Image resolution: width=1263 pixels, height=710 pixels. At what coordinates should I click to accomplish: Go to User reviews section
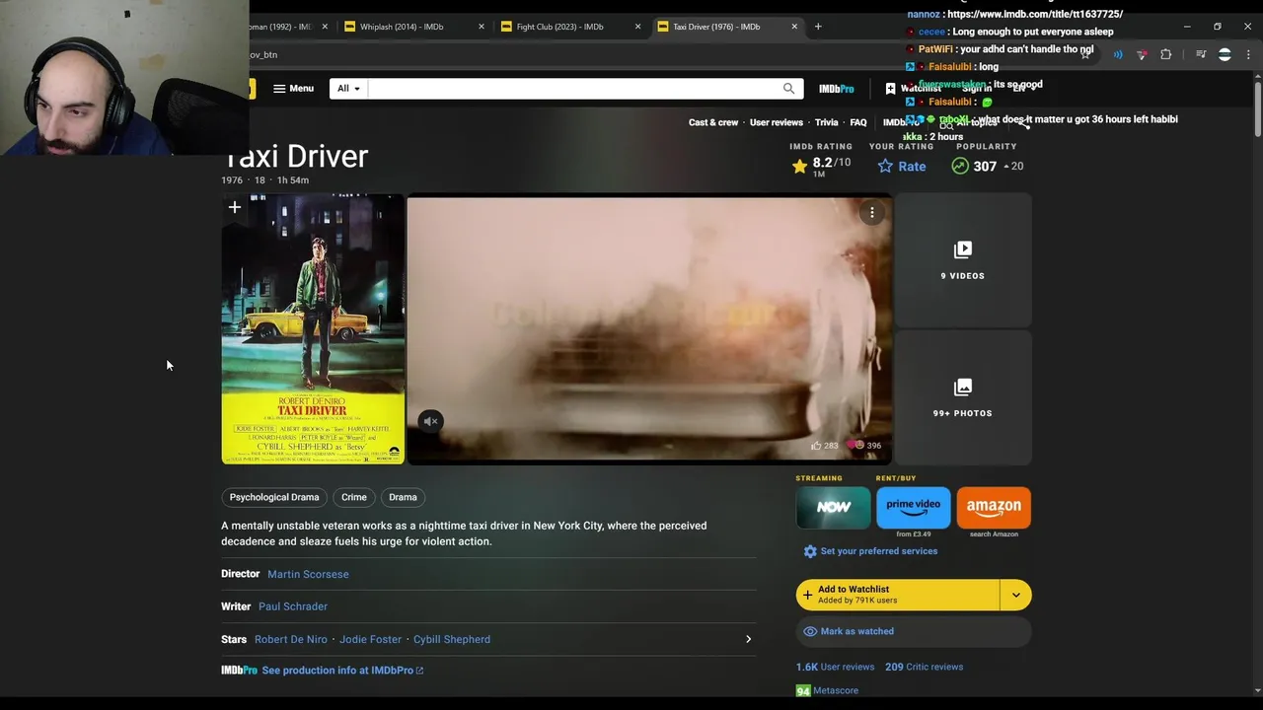[777, 122]
